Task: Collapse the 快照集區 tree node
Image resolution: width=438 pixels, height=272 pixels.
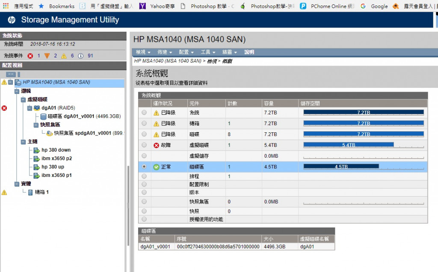Action: point(36,125)
